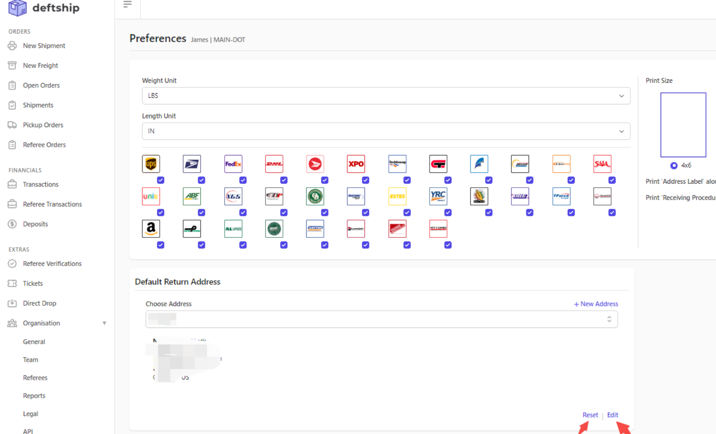This screenshot has height=434, width=716.
Task: Click the Reddaway carrier logo
Action: pos(397,164)
